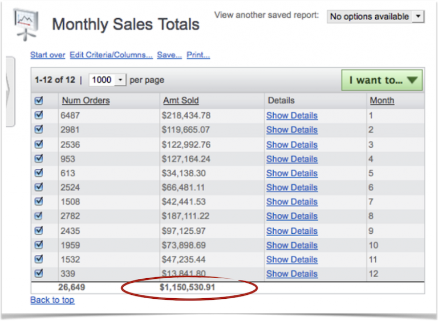
Task: Sort by Amt Sold column header
Action: (x=181, y=100)
